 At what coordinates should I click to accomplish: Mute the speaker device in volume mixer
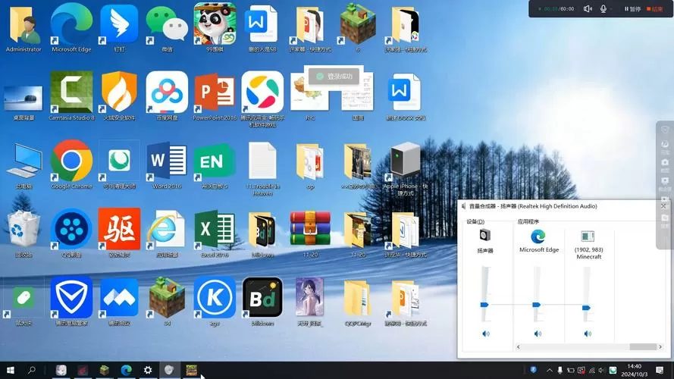coord(486,334)
